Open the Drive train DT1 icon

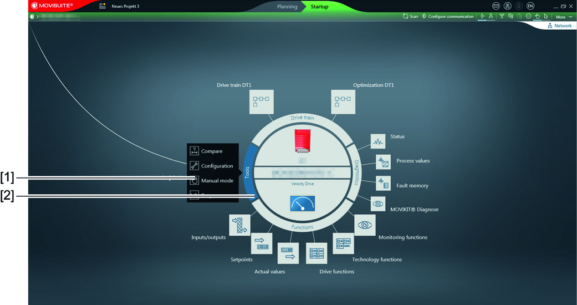[x=261, y=102]
